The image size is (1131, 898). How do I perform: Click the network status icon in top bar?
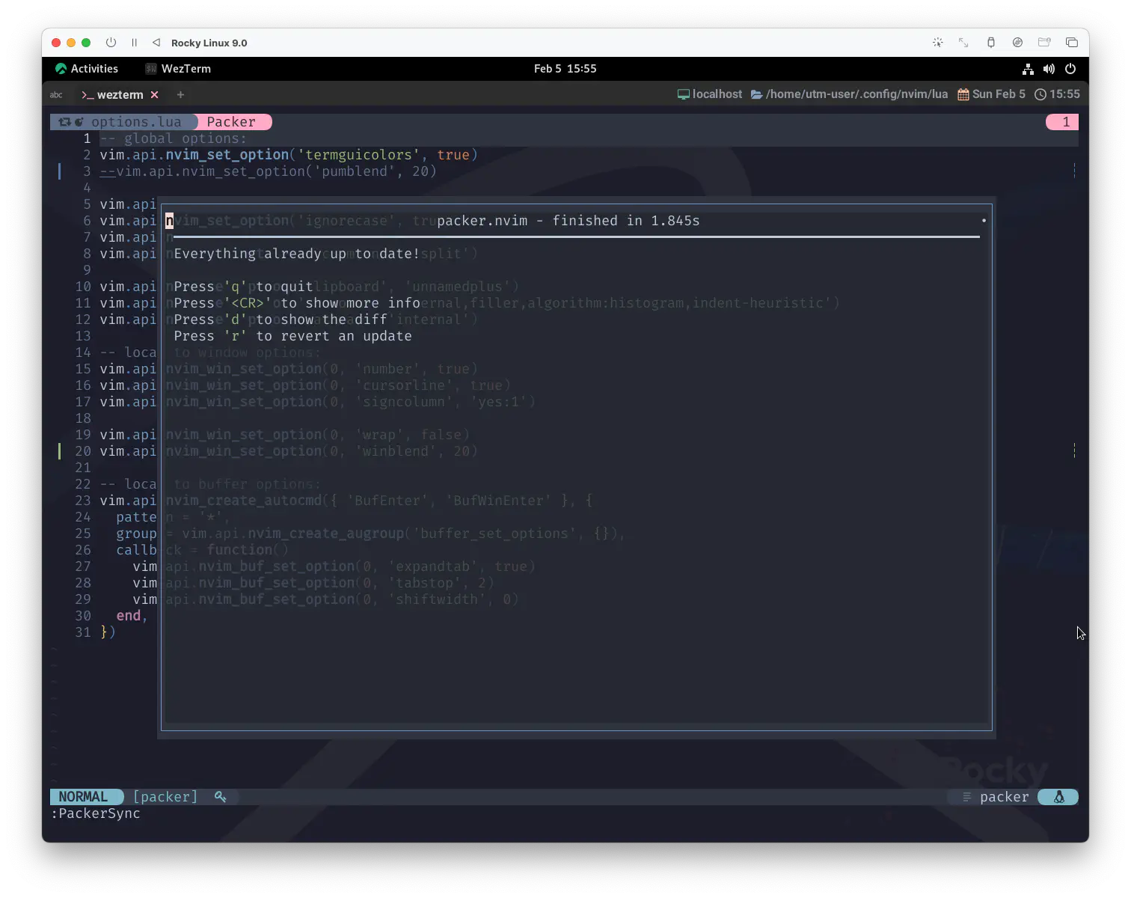(1029, 69)
